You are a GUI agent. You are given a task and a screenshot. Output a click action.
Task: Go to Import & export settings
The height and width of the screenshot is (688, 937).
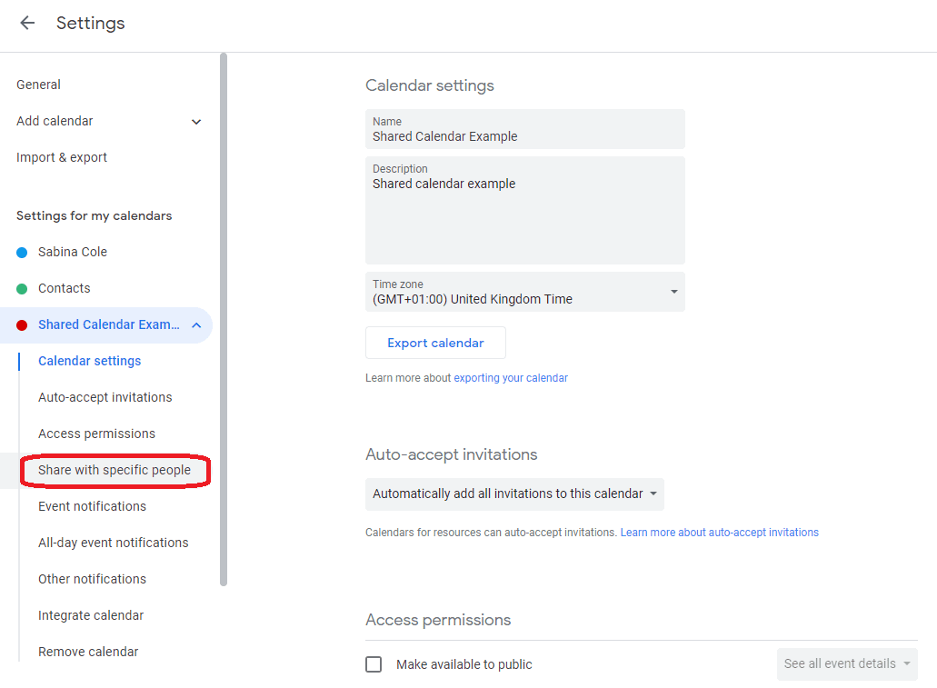click(62, 157)
